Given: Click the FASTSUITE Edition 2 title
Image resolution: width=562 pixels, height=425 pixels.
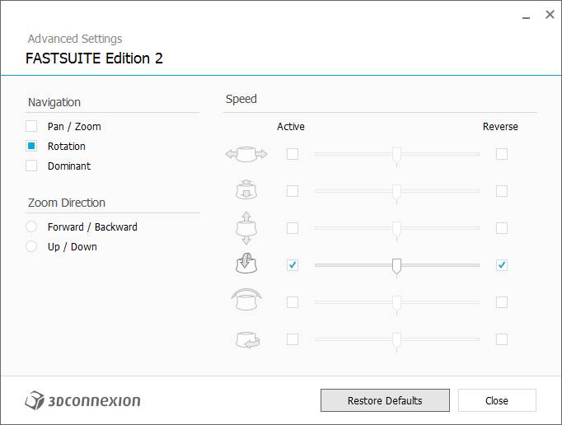Looking at the screenshot, I should pos(94,58).
